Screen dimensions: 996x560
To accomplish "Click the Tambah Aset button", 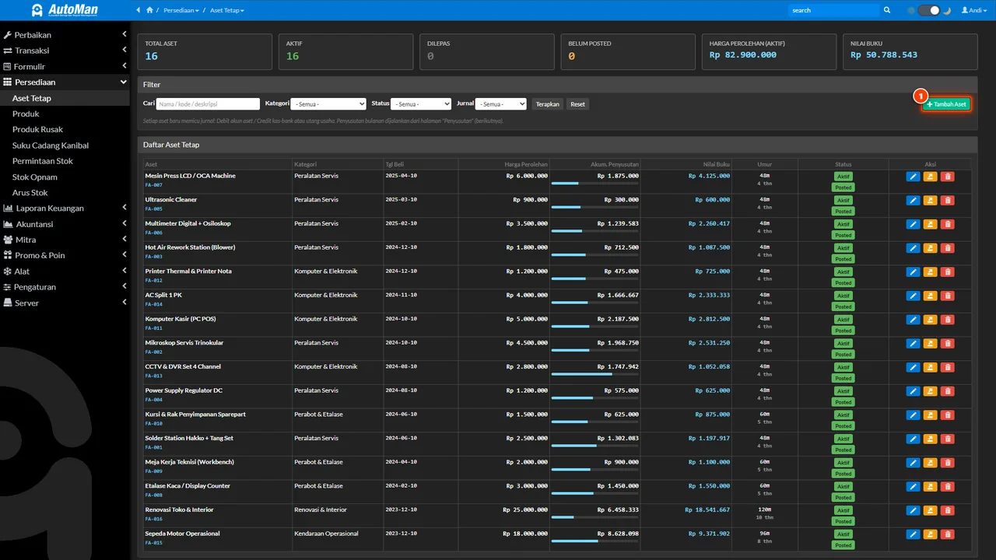I will (946, 104).
